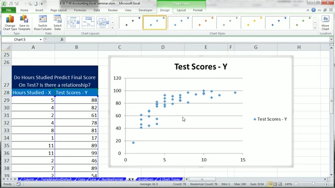The height and width of the screenshot is (188, 335).
Task: Minimize the ribbon with caret icon
Action: click(308, 10)
